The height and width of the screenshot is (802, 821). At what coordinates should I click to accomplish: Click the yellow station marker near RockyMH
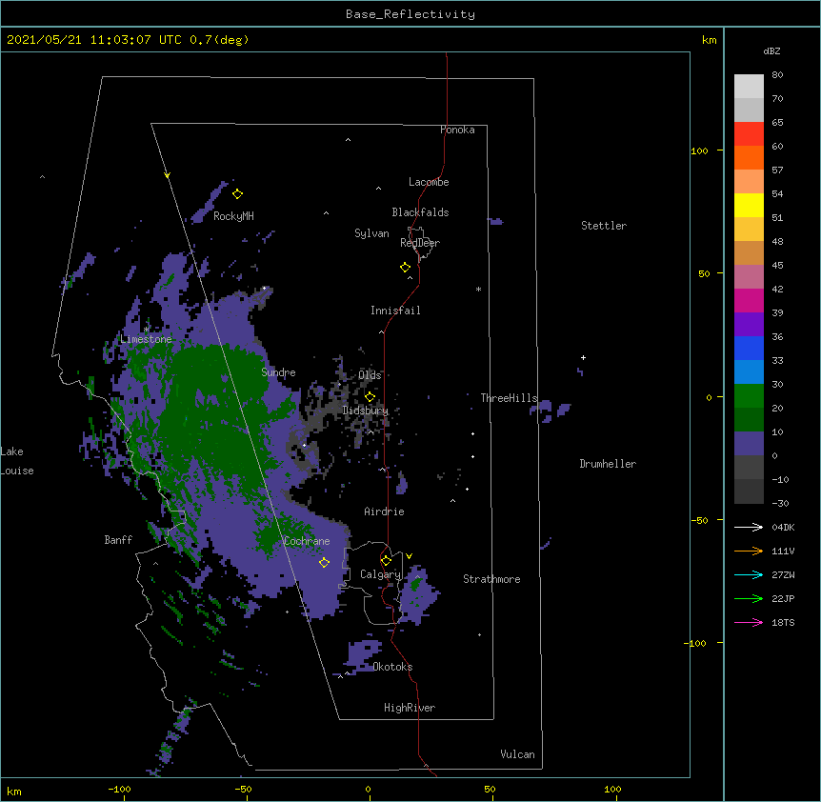pyautogui.click(x=237, y=194)
